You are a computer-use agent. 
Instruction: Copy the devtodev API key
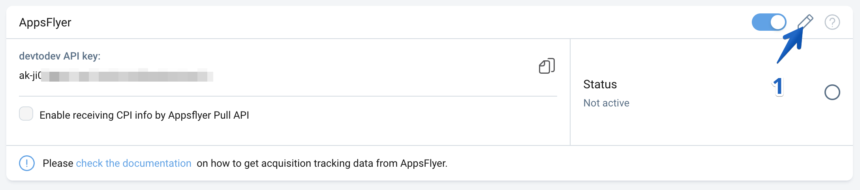coord(547,66)
